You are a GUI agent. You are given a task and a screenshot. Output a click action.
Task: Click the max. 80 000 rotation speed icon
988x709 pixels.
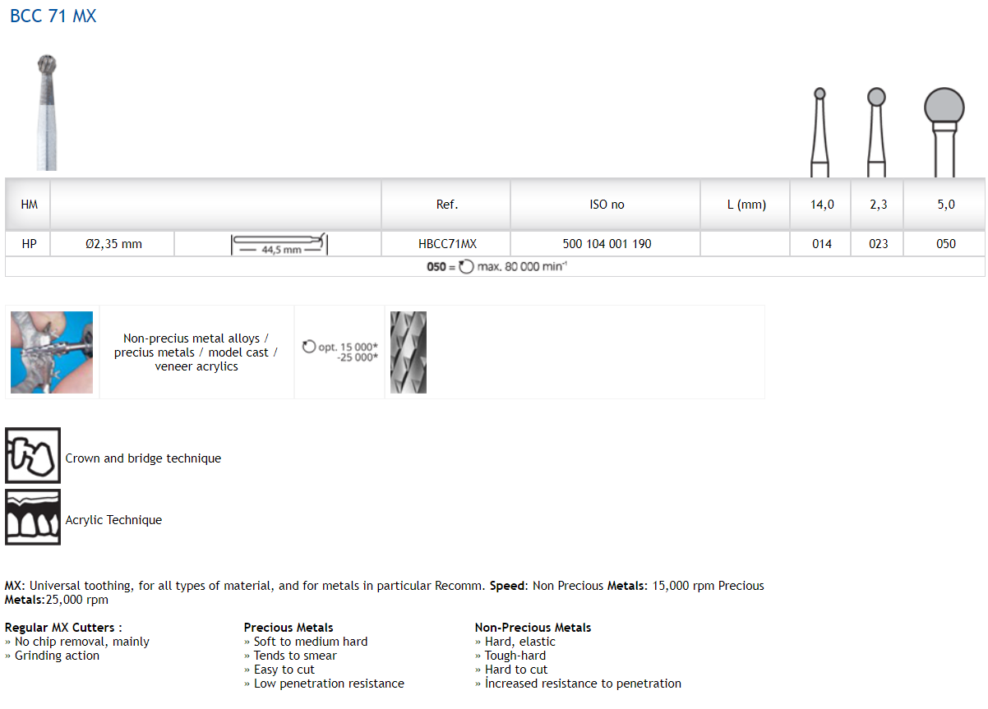[466, 267]
